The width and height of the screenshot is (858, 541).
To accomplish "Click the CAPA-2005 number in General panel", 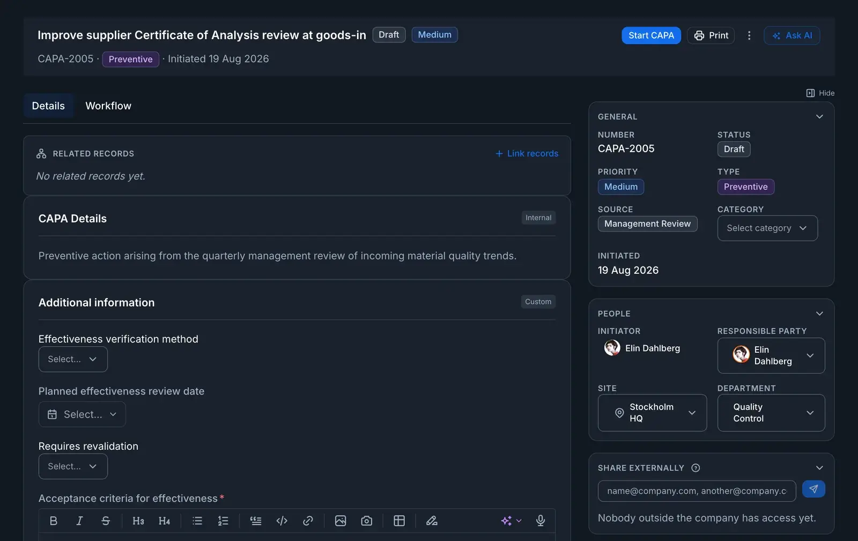I will pos(626,149).
